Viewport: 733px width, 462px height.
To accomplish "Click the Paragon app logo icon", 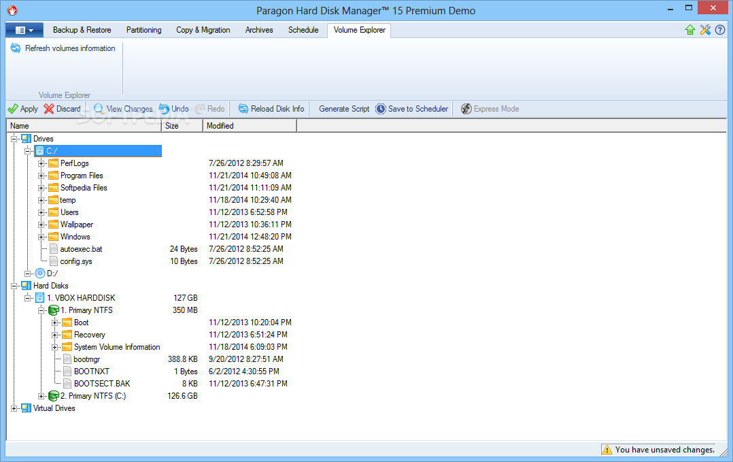I will 12,10.
